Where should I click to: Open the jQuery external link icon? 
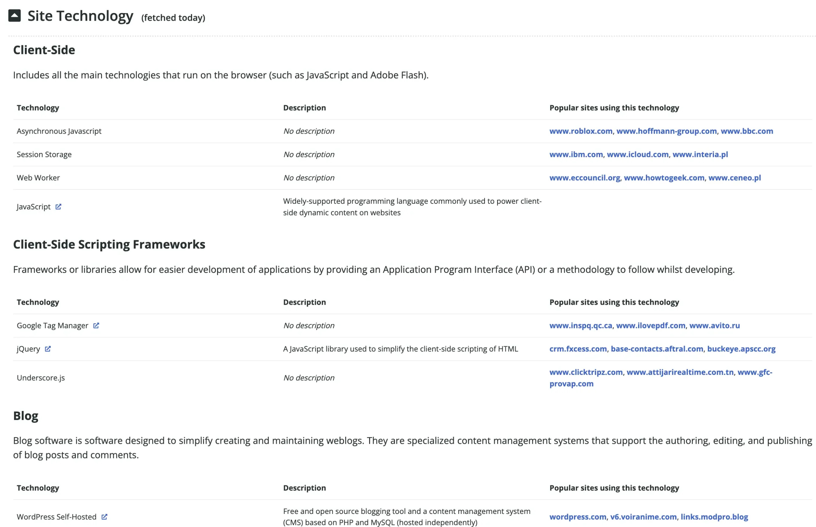tap(48, 349)
